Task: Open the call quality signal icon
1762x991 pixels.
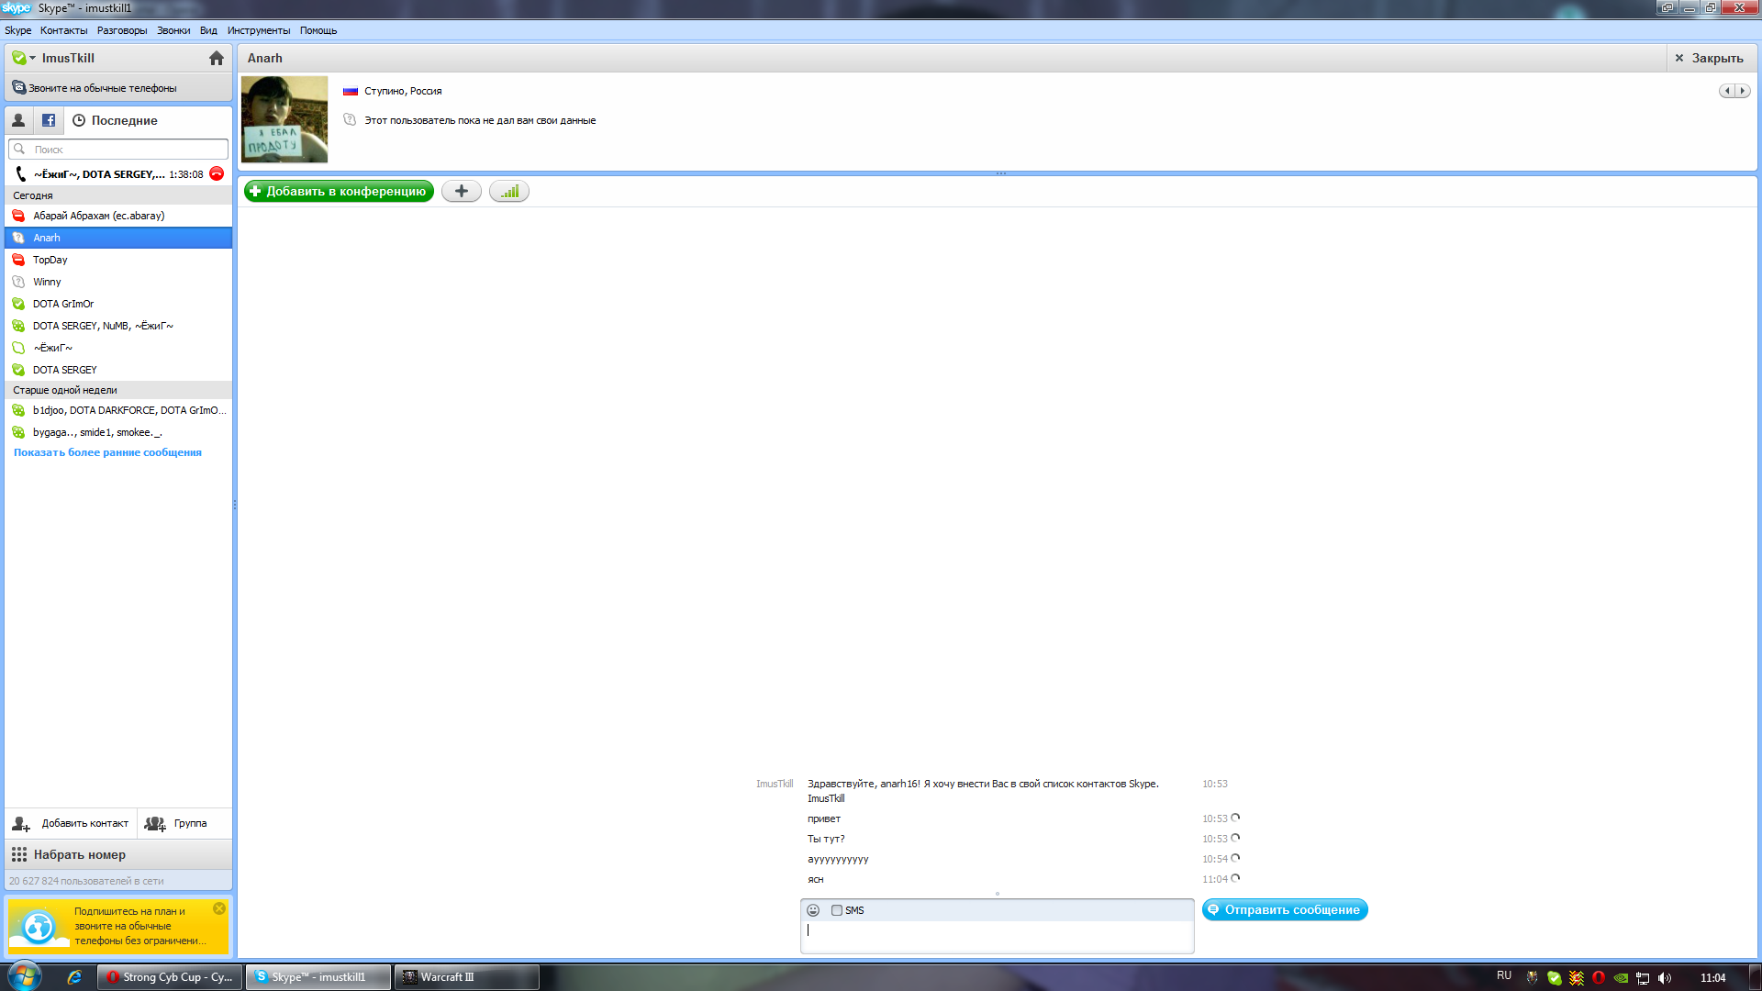Action: pos(509,191)
